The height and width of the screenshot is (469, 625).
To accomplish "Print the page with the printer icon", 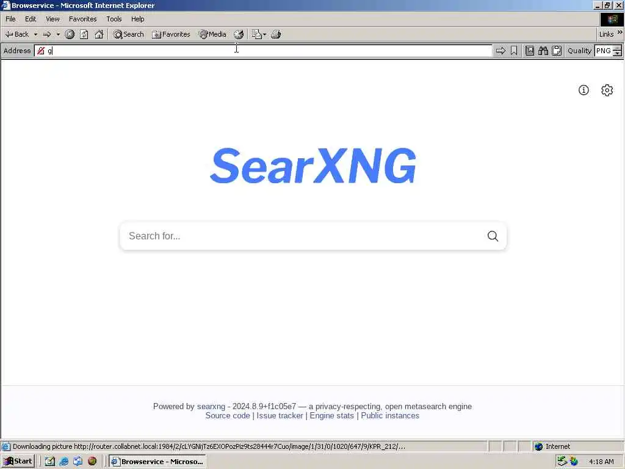I will tap(276, 34).
